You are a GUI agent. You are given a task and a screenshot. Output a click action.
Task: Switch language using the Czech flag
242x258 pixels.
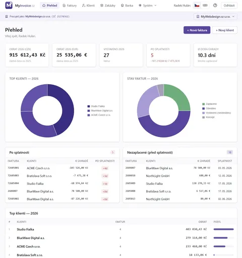[197, 6]
